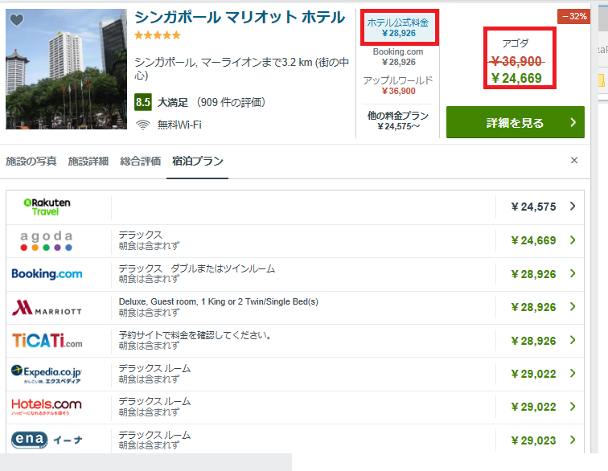Screen dimensions: 608x471
Task: Click agoda's デラックス room description
Action: pos(141,235)
